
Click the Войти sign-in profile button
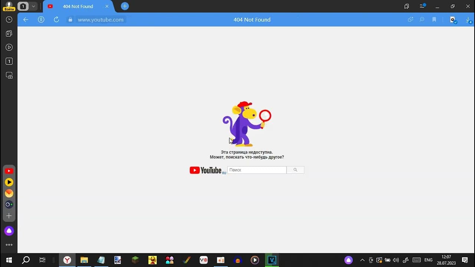point(9,6)
